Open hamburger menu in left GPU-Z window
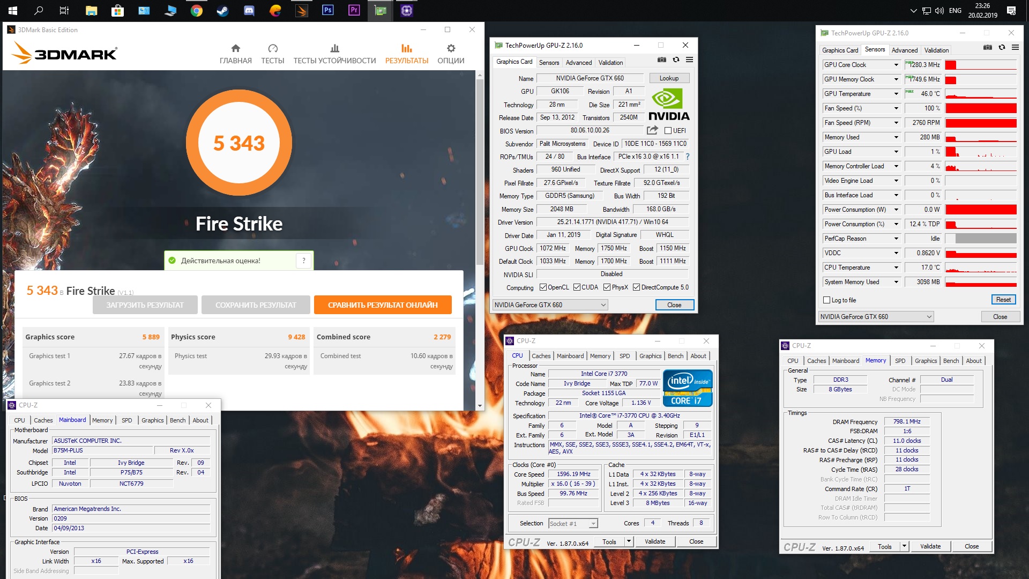Screen dimensions: 1029x579 click(x=690, y=60)
